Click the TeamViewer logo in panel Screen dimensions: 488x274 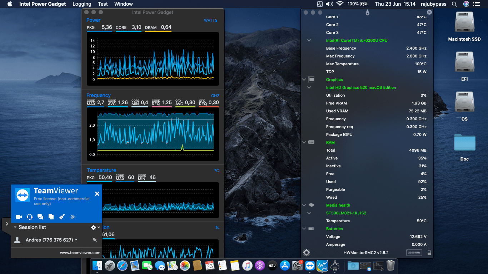(x=23, y=196)
